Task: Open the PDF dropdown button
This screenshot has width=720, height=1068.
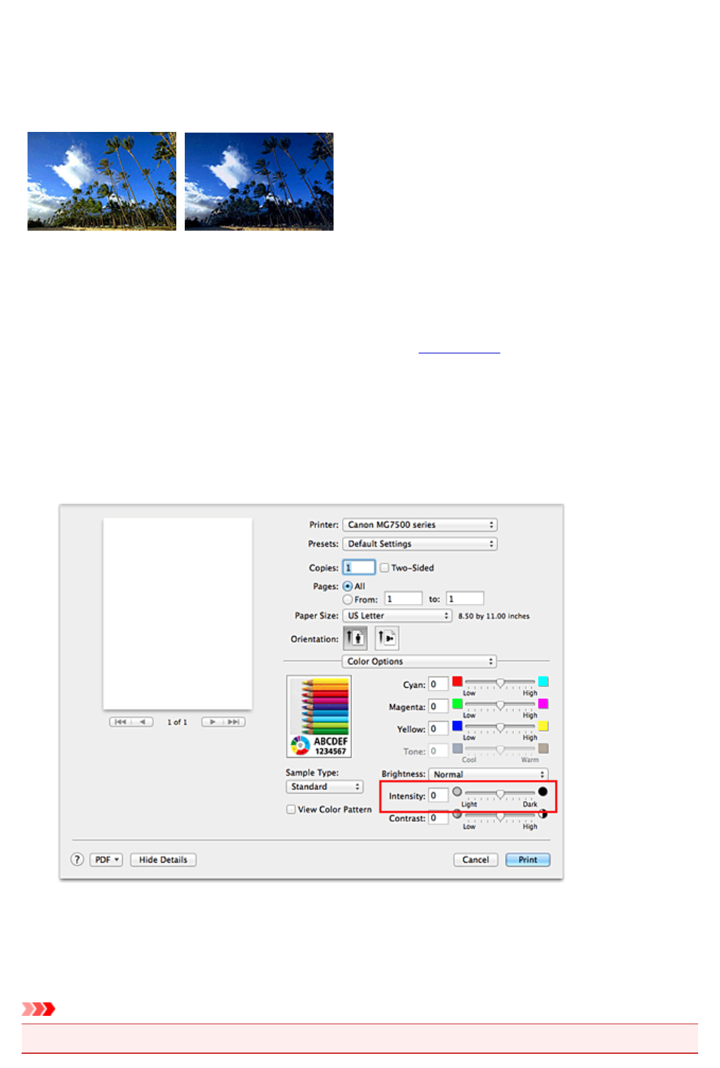Action: [x=106, y=860]
